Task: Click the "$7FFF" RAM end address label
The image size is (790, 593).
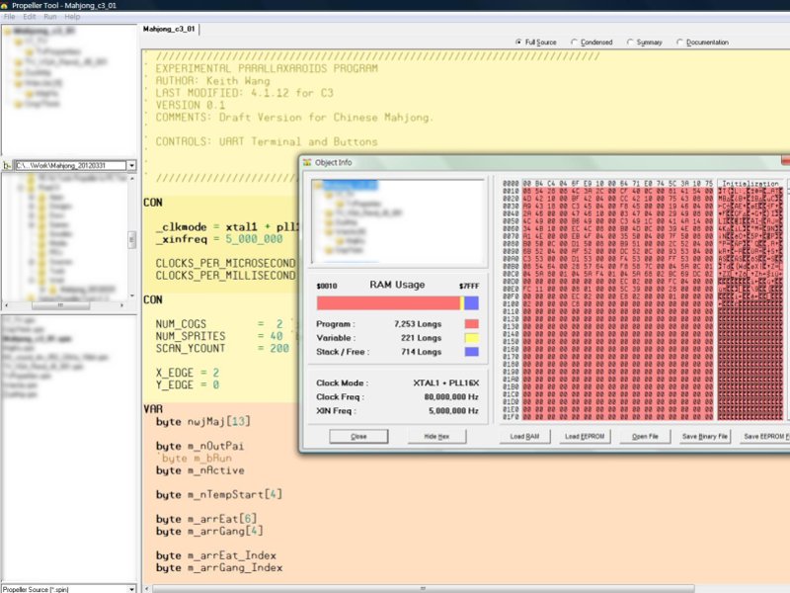Action: pos(469,286)
